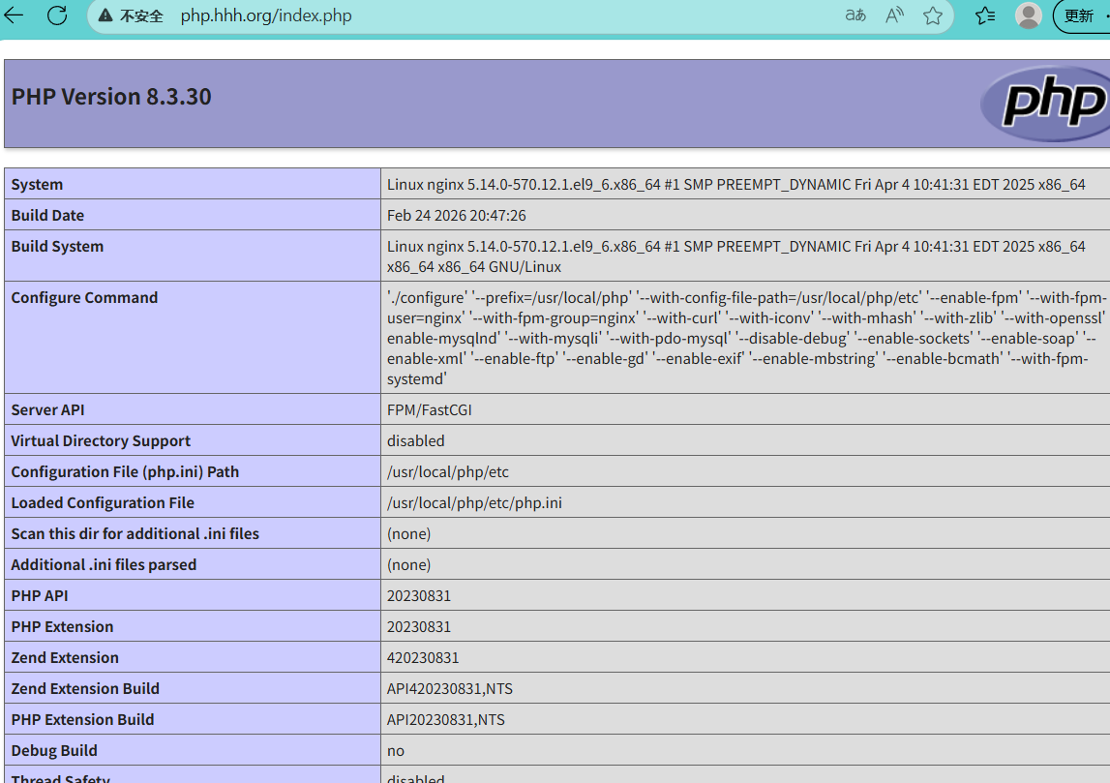
Task: Select the Zend Extension label
Action: coord(65,658)
